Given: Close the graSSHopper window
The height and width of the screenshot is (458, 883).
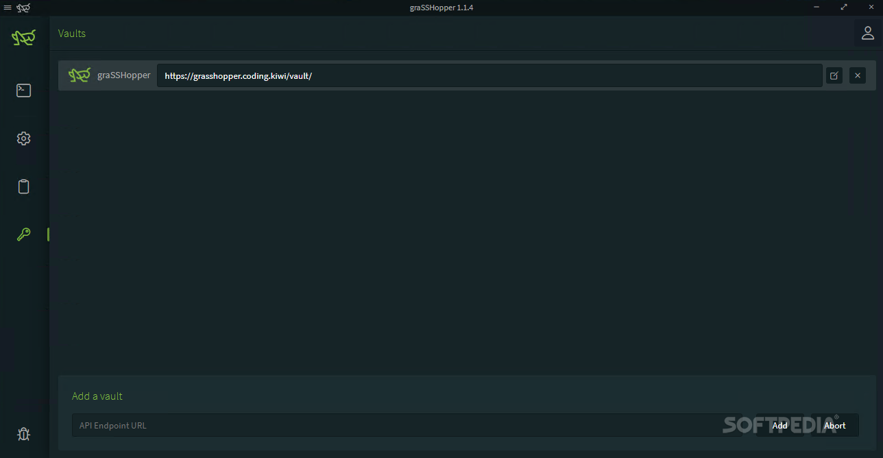Looking at the screenshot, I should point(872,7).
